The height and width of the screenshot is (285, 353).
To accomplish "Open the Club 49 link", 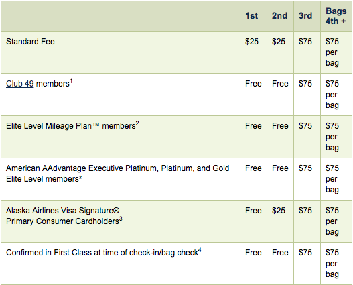I will click(x=20, y=84).
